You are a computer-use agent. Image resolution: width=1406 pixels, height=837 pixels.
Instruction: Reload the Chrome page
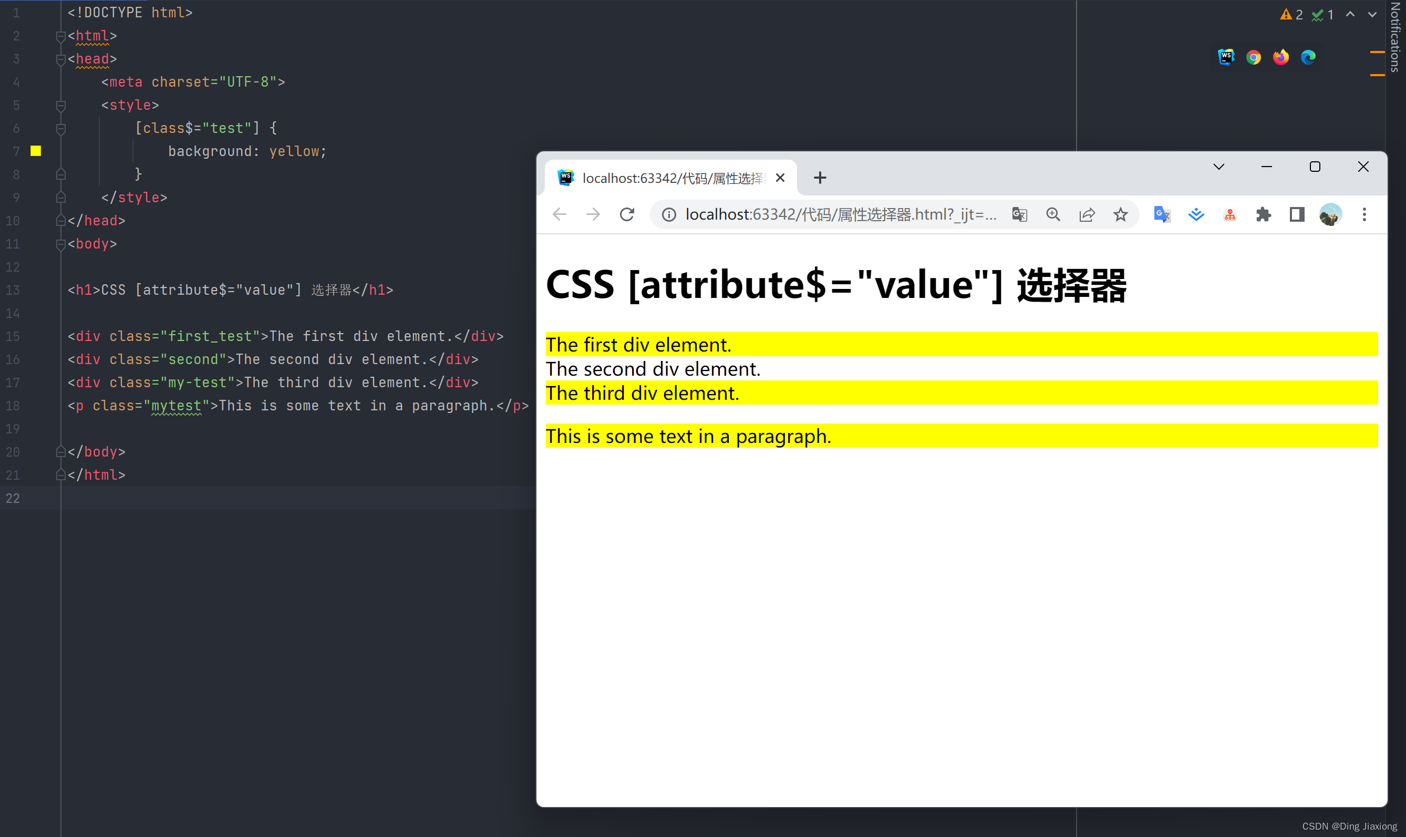pyautogui.click(x=627, y=214)
